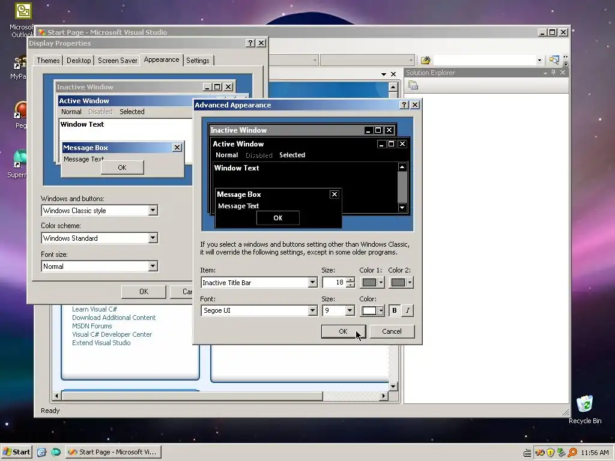The width and height of the screenshot is (615, 461).
Task: Click Start Page vertical scrollbar down arrow
Action: pyautogui.click(x=393, y=387)
